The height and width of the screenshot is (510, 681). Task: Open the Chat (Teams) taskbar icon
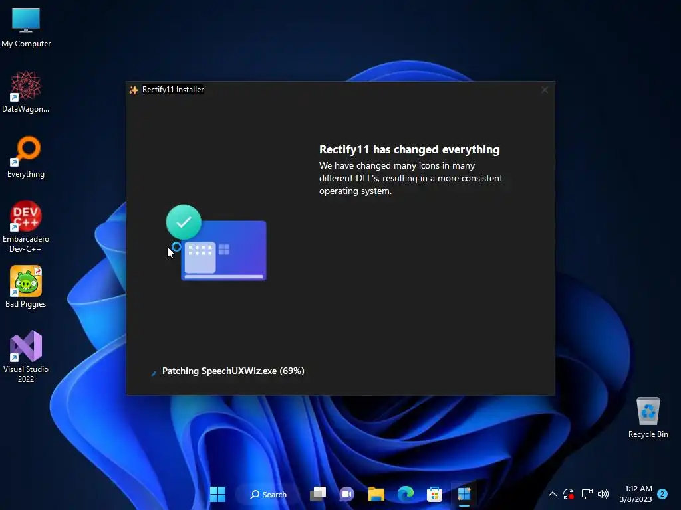point(346,494)
